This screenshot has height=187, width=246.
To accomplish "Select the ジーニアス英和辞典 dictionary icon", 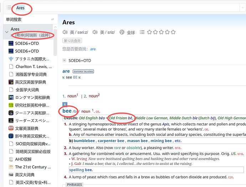I will [11, 113].
